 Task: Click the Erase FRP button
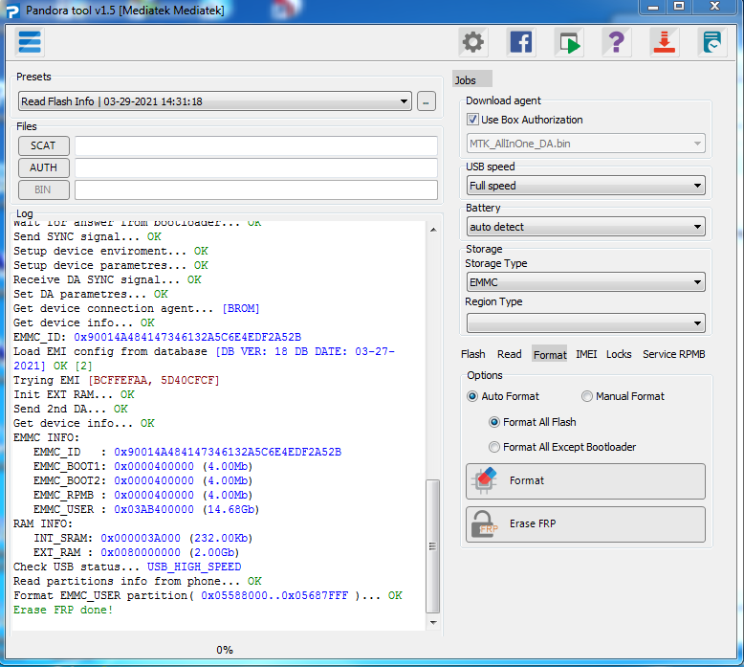[585, 524]
